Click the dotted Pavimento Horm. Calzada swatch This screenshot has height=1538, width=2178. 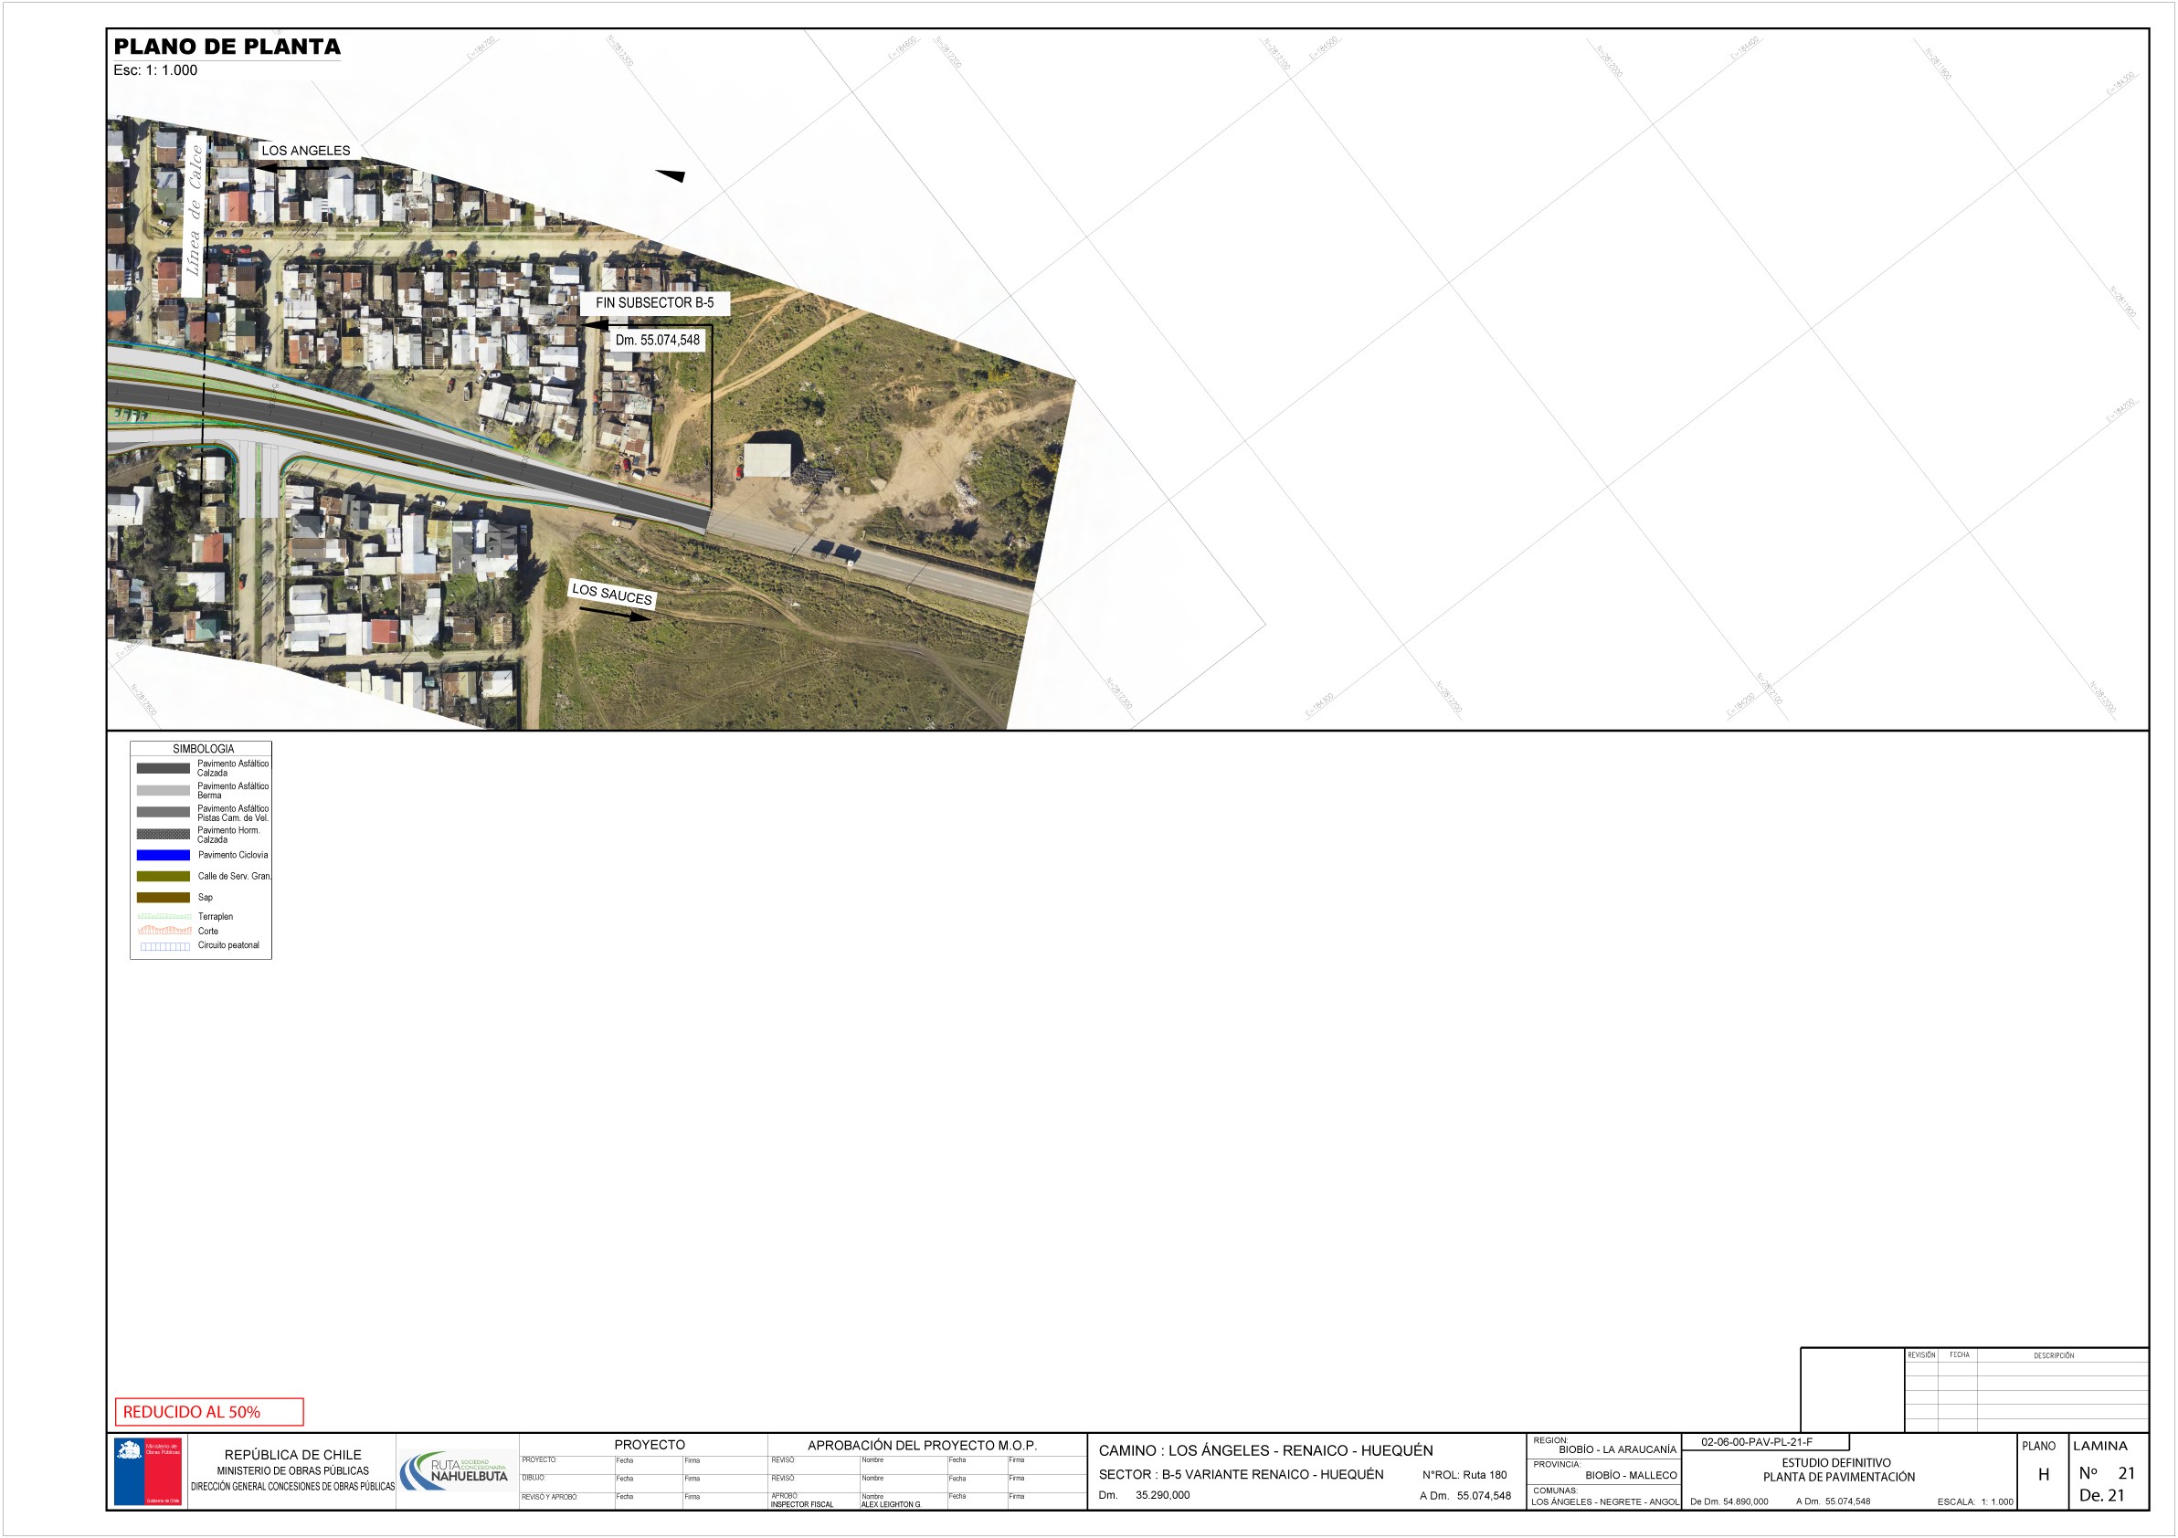coord(164,834)
